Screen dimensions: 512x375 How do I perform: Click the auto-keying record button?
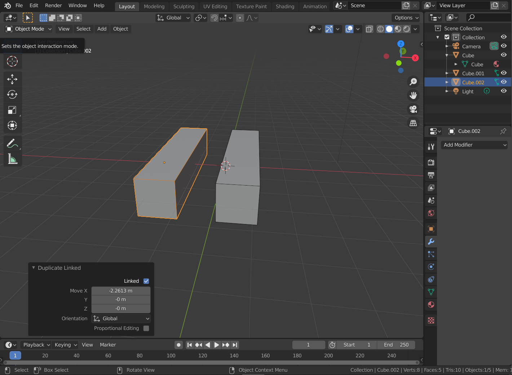178,345
